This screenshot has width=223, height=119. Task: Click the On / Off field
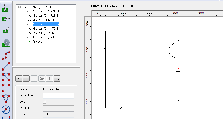(58, 108)
